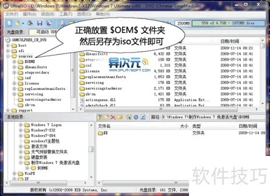Select the $$ folder in local file list
270x196 pixels.
pyautogui.click(x=103, y=133)
